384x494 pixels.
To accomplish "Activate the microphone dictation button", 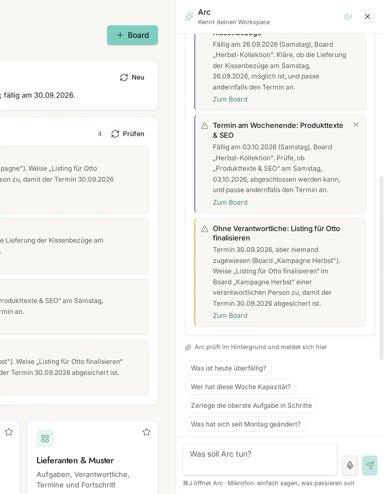I will pos(350,465).
